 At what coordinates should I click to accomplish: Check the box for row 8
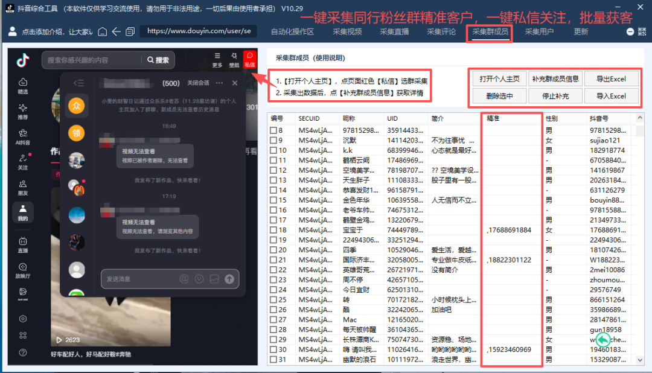pyautogui.click(x=273, y=130)
